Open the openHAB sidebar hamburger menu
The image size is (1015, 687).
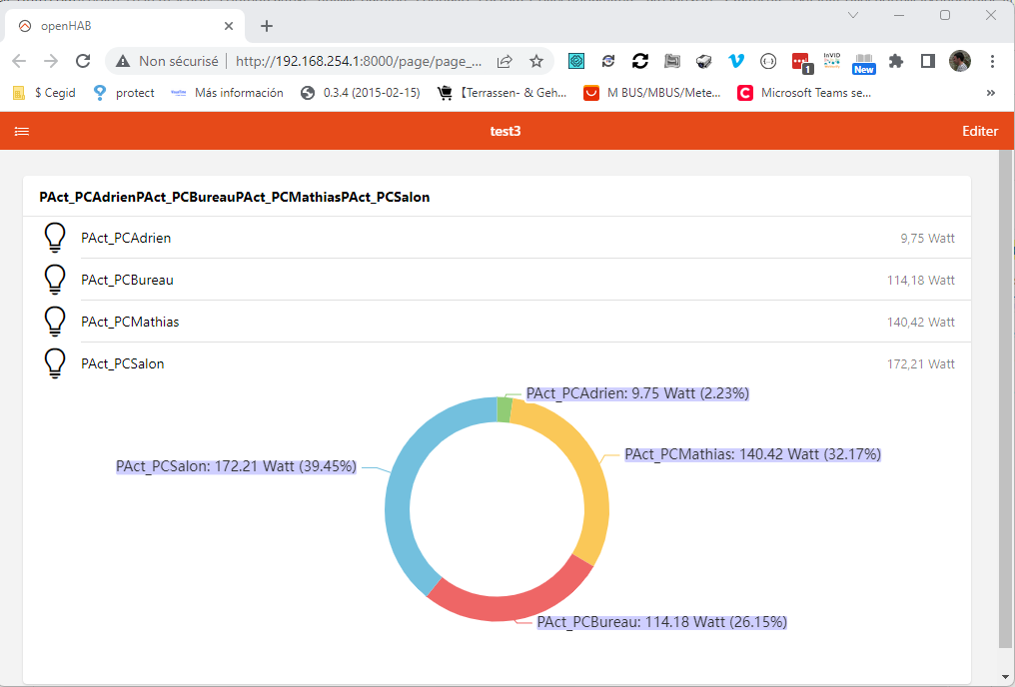click(22, 131)
